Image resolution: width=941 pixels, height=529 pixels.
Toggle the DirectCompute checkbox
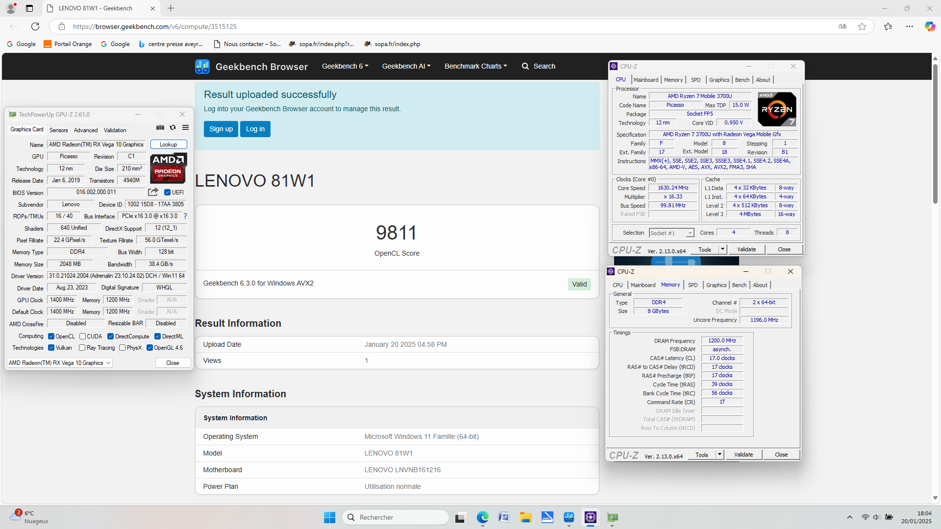pyautogui.click(x=111, y=337)
